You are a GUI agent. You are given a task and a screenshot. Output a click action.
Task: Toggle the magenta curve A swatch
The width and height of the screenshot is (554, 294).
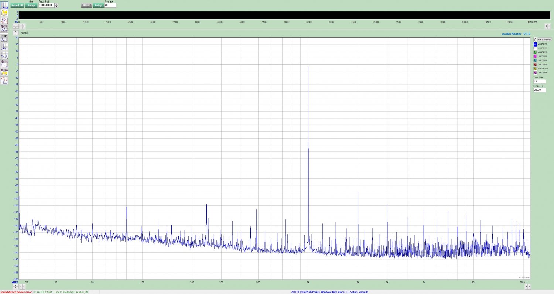(535, 56)
